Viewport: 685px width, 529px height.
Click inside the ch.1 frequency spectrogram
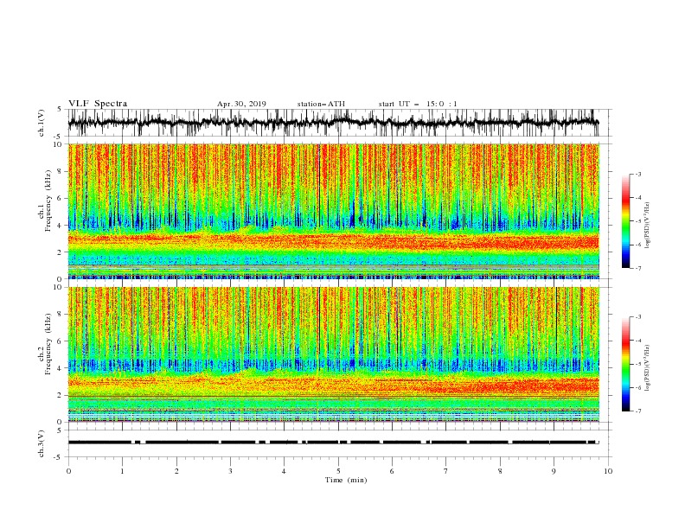334,211
